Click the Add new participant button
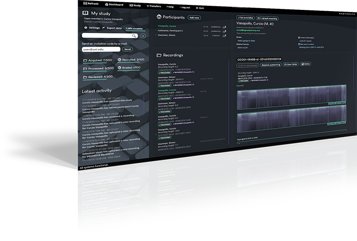 pyautogui.click(x=195, y=17)
